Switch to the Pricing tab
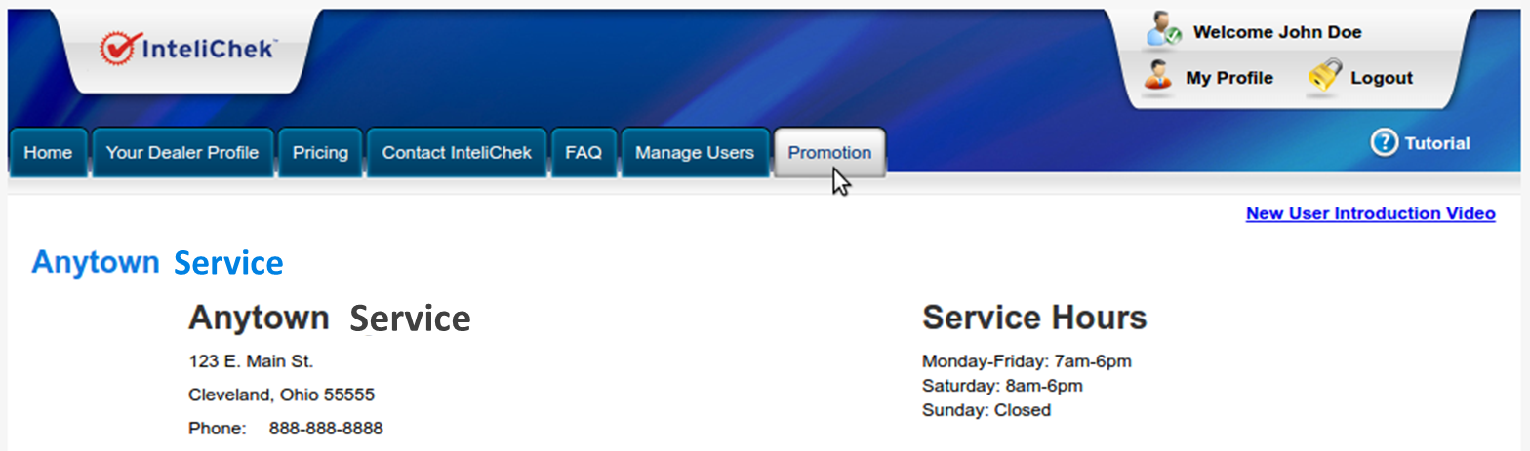This screenshot has height=451, width=1530. pyautogui.click(x=320, y=153)
